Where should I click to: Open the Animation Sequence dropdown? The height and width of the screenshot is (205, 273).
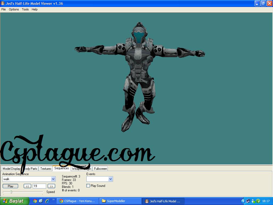click(53, 179)
